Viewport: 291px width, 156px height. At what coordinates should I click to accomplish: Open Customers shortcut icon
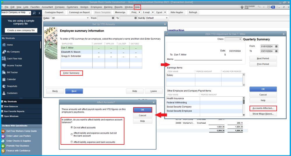(x=4, y=93)
